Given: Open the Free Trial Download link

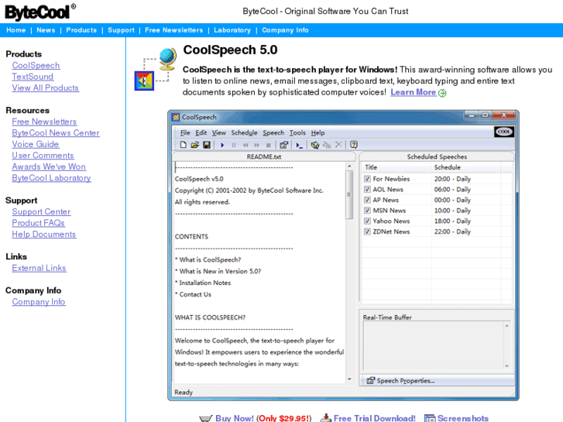Looking at the screenshot, I should pos(374,418).
